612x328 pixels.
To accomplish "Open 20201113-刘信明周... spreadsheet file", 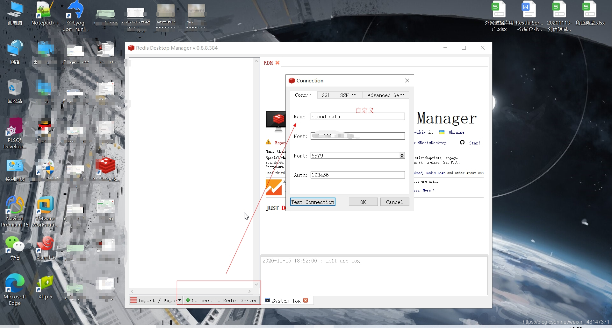I will coord(559,17).
